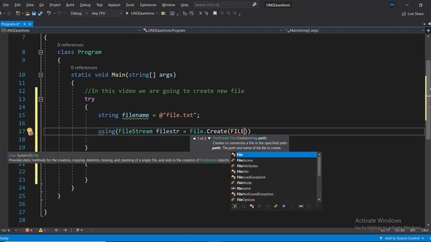
Task: Click Add to Source Control
Action: click(402, 239)
